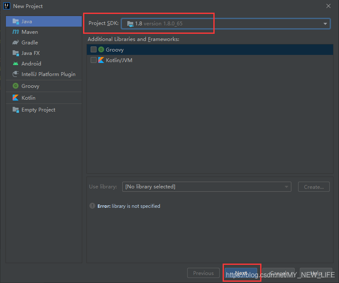Select the Empty Project type

44,110
